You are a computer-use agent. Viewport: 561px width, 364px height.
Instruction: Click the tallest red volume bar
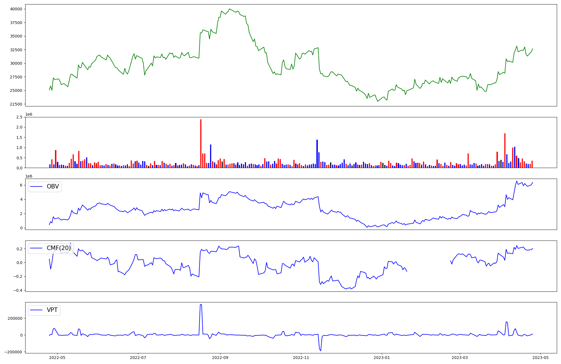click(x=201, y=144)
